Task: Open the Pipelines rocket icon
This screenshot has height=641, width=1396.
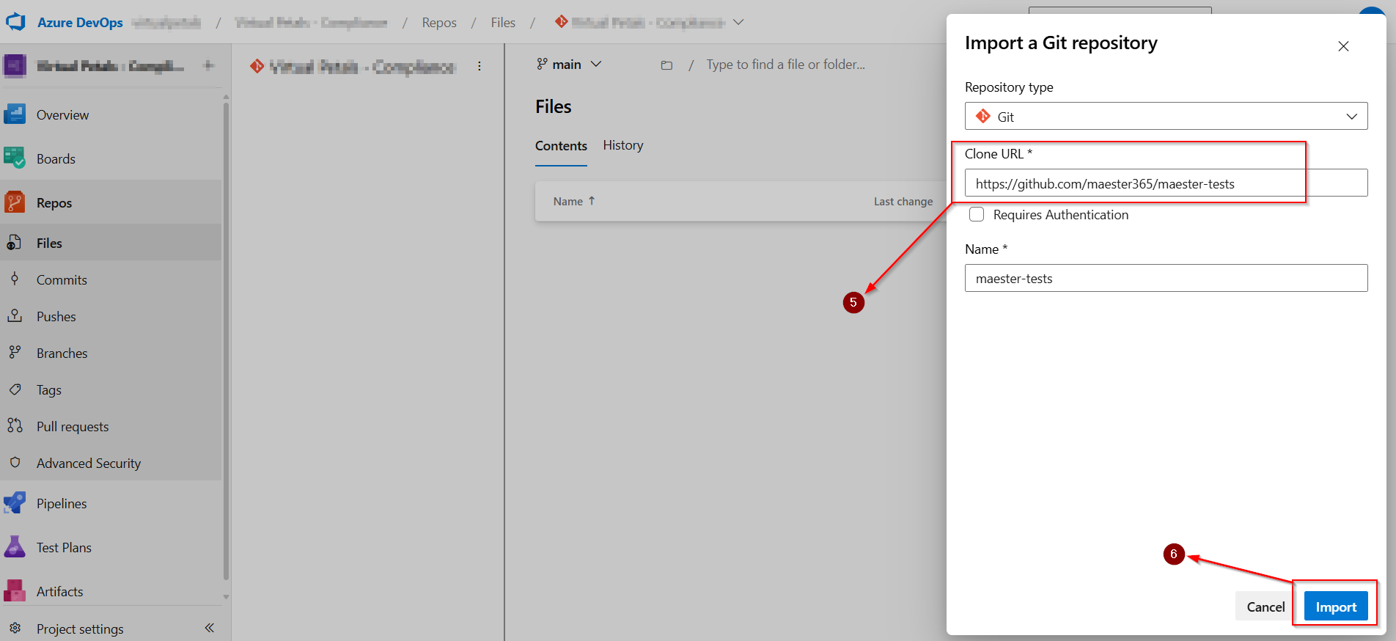Action: click(x=15, y=503)
